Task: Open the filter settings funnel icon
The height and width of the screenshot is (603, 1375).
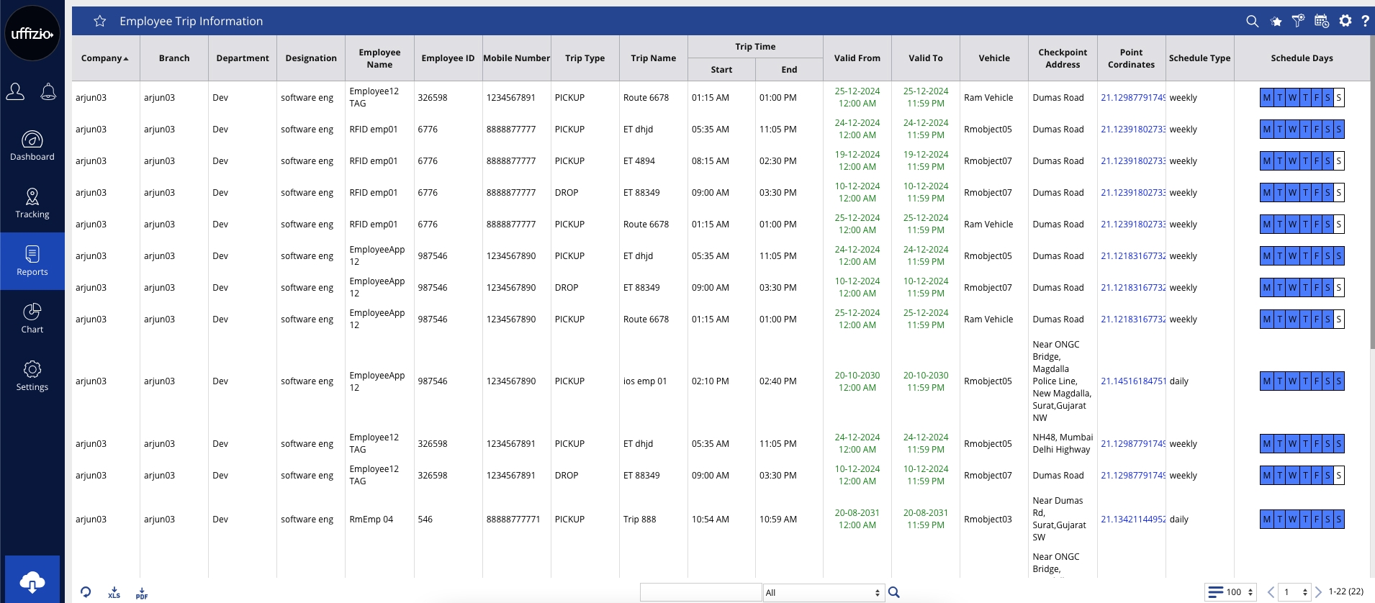Action: tap(1298, 21)
